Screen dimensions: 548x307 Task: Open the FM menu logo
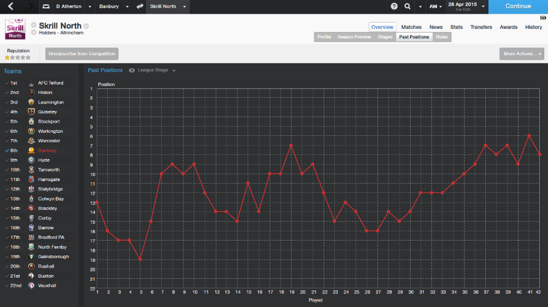(433, 6)
